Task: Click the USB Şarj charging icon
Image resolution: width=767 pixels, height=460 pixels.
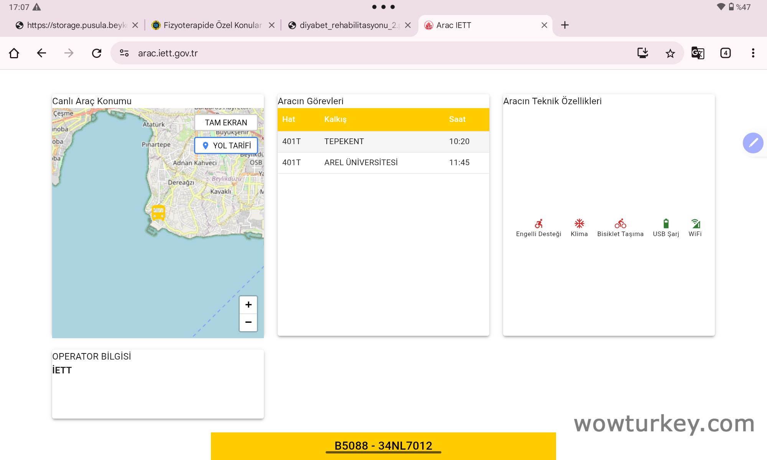Action: [x=666, y=224]
